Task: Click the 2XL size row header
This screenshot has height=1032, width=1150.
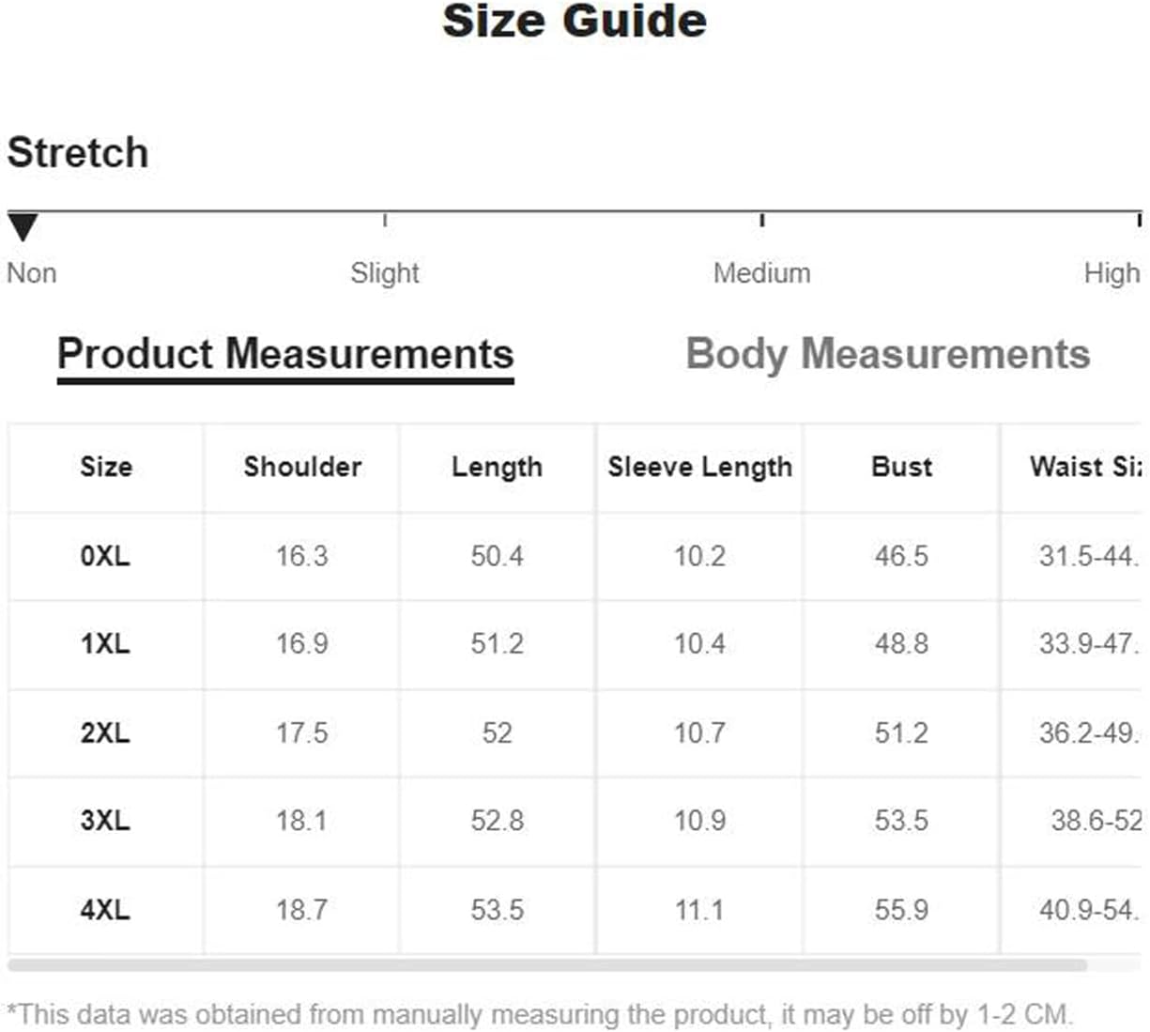Action: coord(105,732)
